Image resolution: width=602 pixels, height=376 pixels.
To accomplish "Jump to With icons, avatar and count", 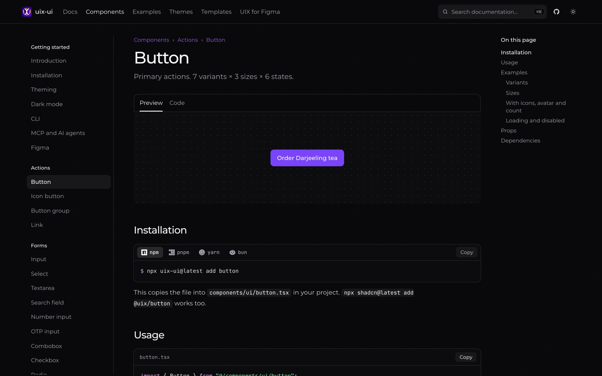I will point(535,107).
